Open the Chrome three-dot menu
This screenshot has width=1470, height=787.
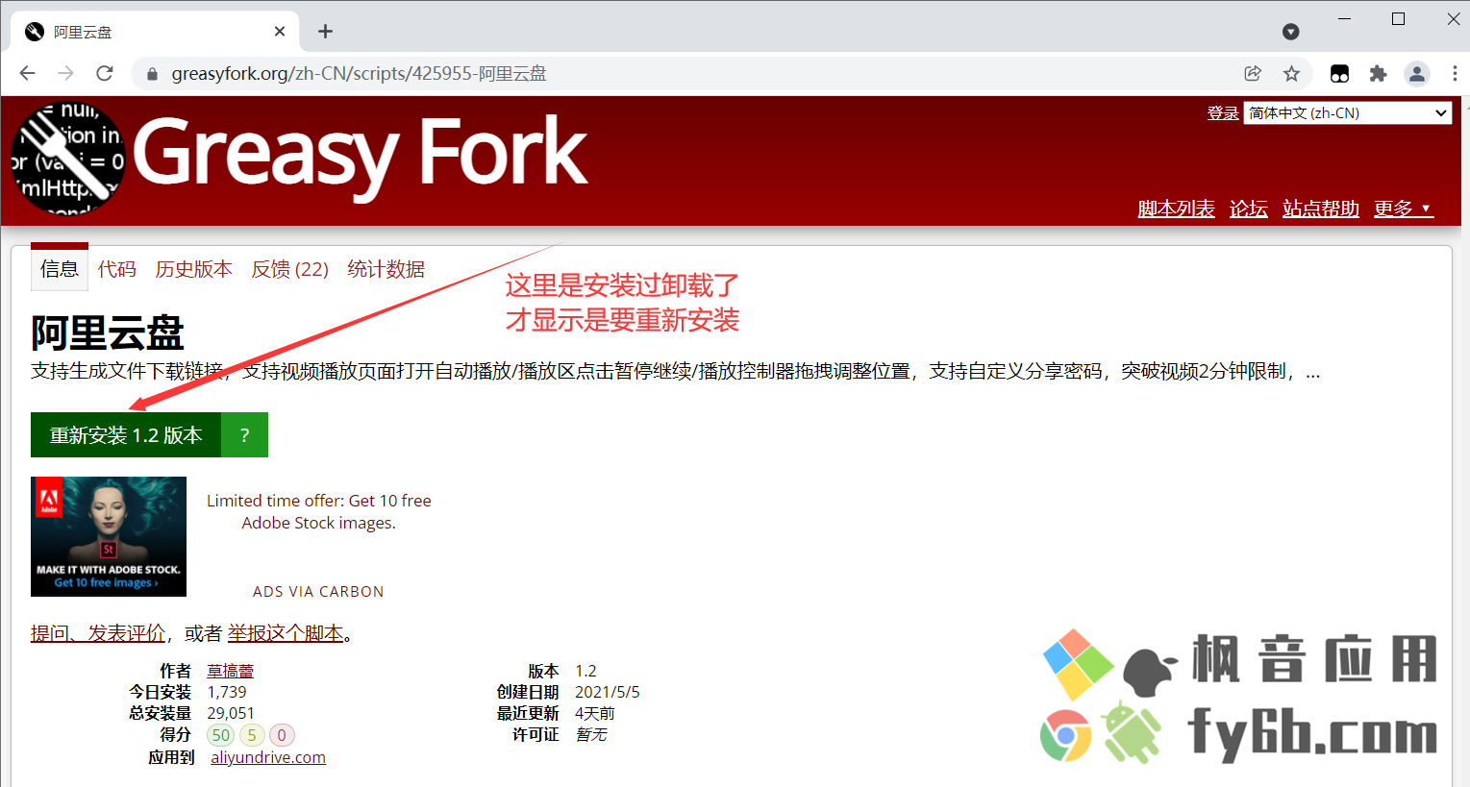pos(1454,73)
